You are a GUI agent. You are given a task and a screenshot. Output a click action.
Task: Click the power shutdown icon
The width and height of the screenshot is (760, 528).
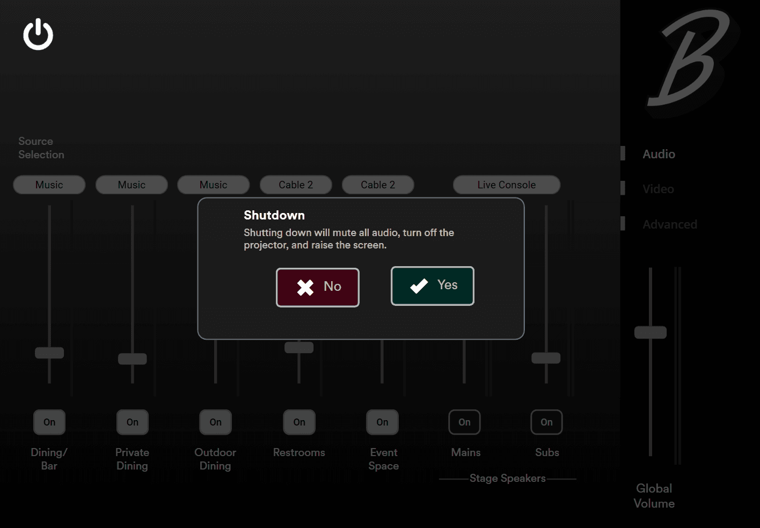click(x=38, y=34)
